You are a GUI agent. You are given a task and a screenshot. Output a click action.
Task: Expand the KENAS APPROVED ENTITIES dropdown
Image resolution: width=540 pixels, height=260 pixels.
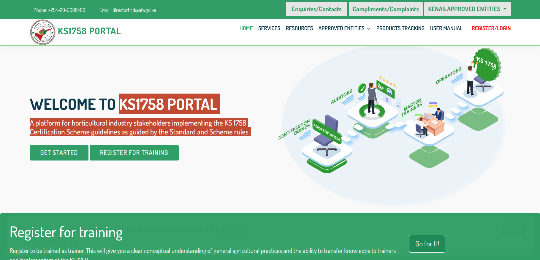467,9
